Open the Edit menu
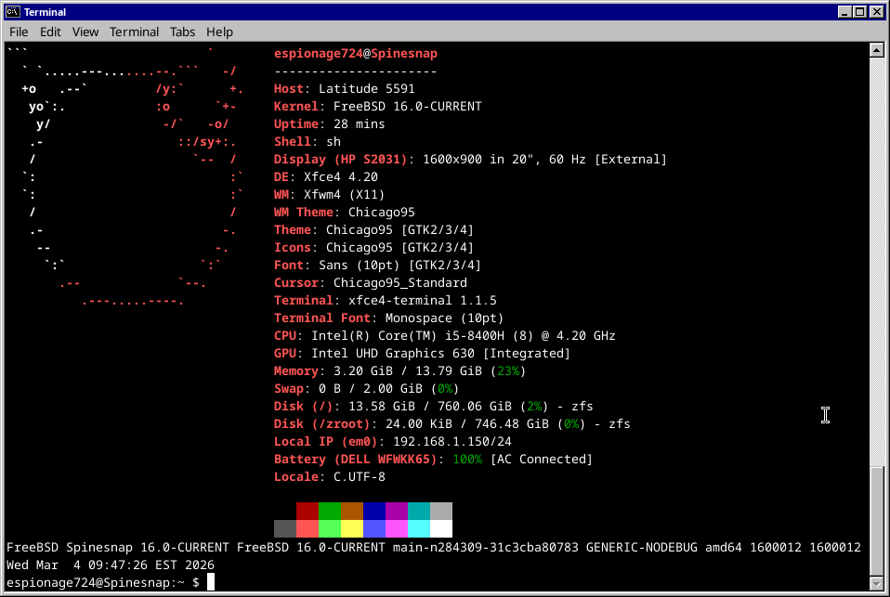This screenshot has height=597, width=890. click(49, 32)
